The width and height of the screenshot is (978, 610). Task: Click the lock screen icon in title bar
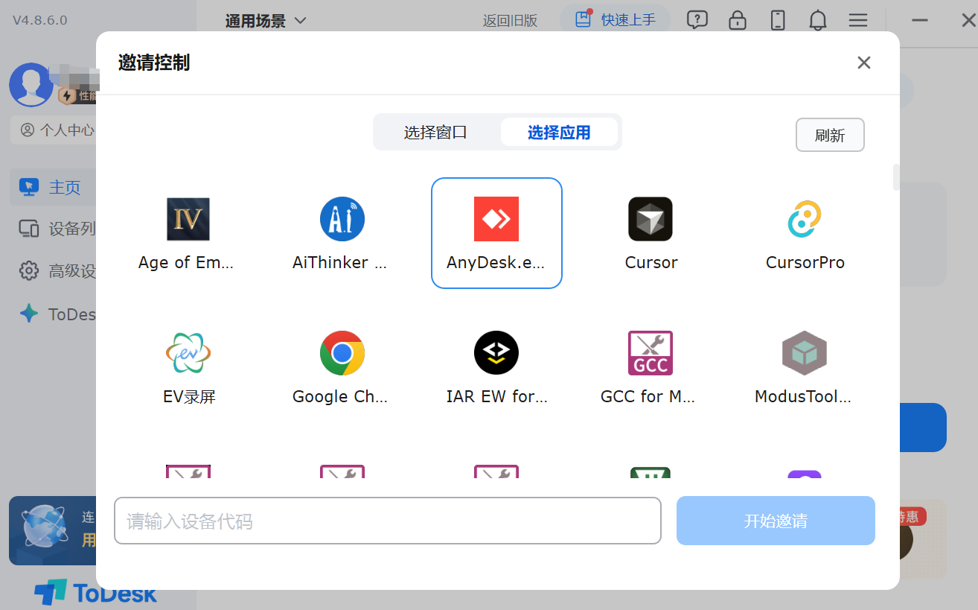coord(738,20)
